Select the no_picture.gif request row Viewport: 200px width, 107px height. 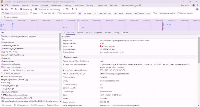coord(30,89)
